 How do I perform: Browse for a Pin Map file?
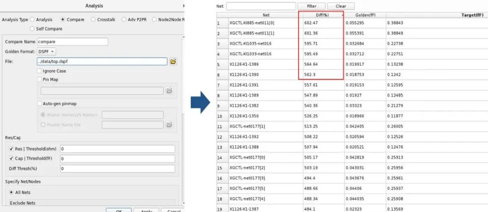pyautogui.click(x=169, y=90)
